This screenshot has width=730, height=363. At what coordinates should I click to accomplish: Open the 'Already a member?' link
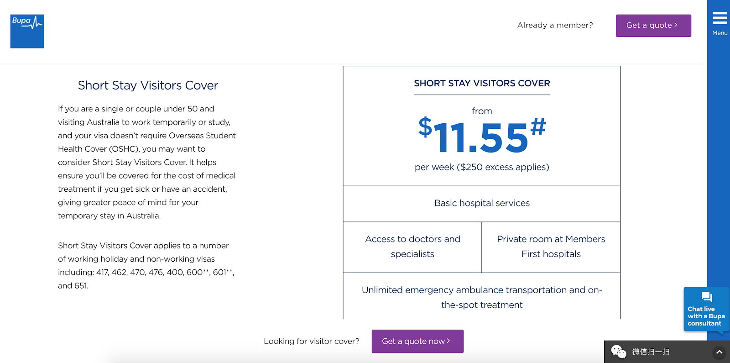(x=555, y=26)
